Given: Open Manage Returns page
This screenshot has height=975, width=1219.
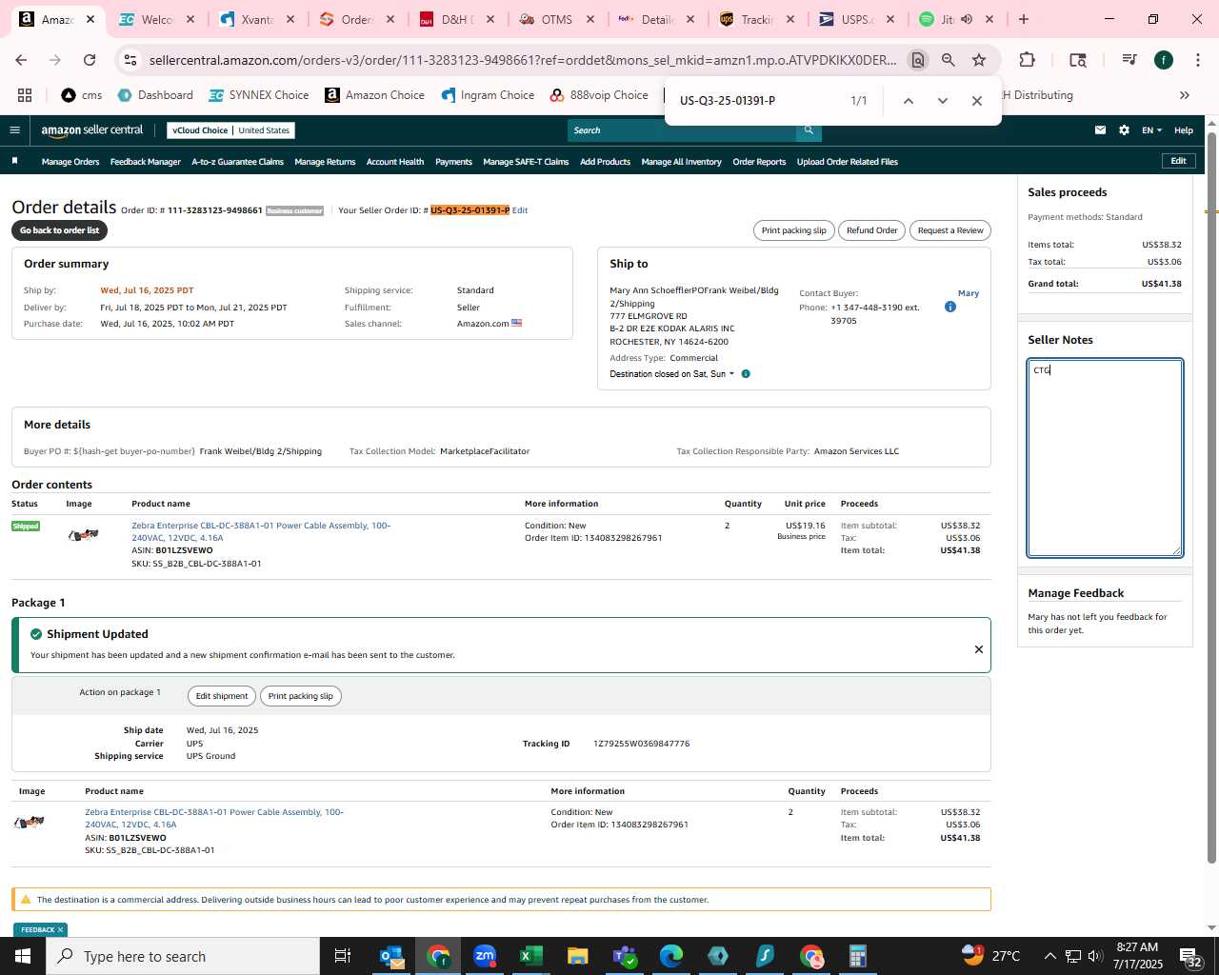Looking at the screenshot, I should (x=325, y=162).
